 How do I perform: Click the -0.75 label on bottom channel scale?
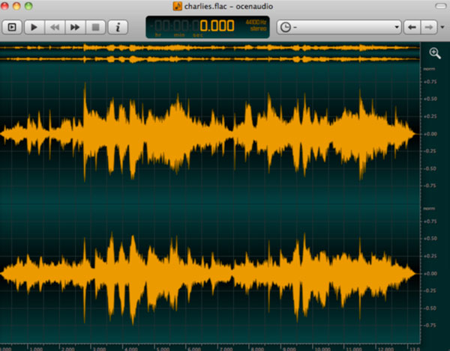(430, 326)
